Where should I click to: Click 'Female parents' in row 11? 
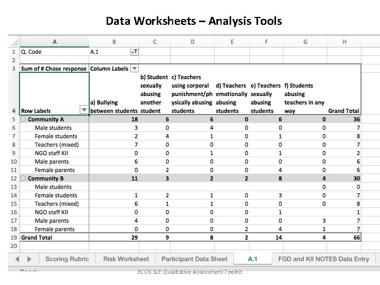(x=55, y=170)
